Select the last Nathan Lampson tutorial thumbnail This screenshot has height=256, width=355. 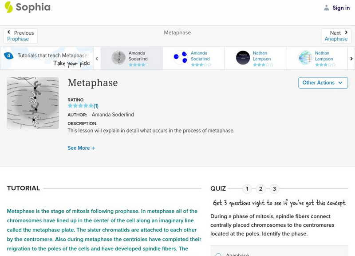(305, 58)
